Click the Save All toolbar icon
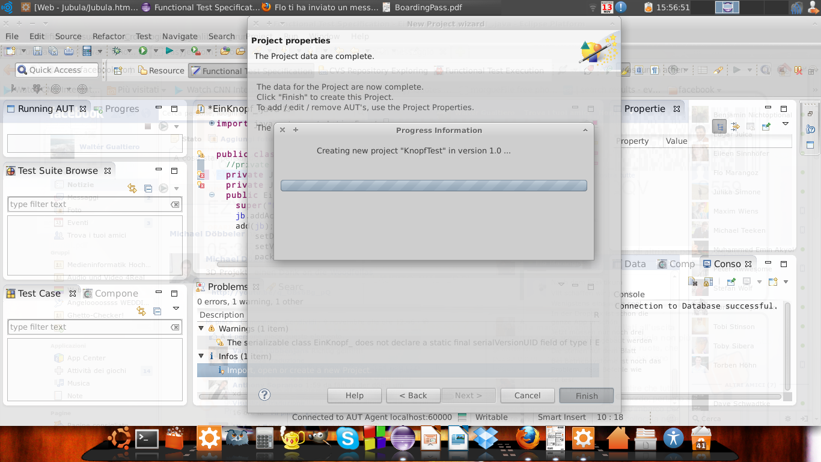 (53, 51)
